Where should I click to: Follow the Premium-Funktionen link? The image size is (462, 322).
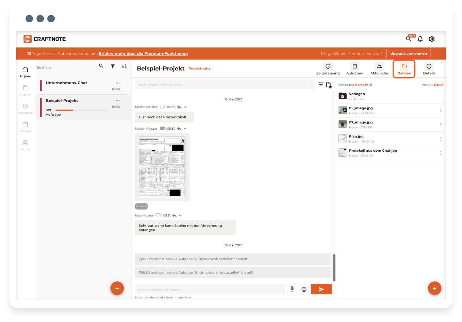tap(143, 54)
